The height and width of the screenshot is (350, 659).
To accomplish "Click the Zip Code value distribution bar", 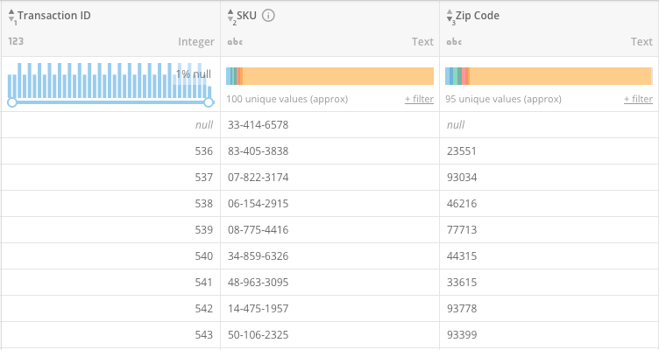I will pyautogui.click(x=549, y=76).
